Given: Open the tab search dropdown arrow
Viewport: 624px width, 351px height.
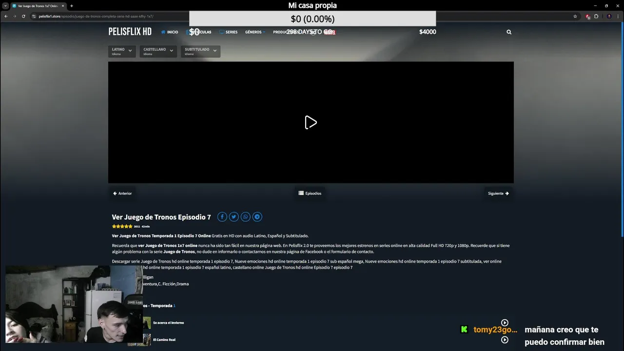Looking at the screenshot, I should tap(5, 6).
